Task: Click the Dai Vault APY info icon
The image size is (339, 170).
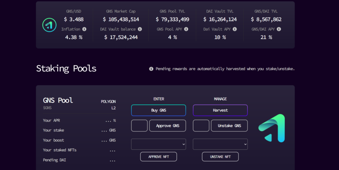Action: click(x=235, y=29)
